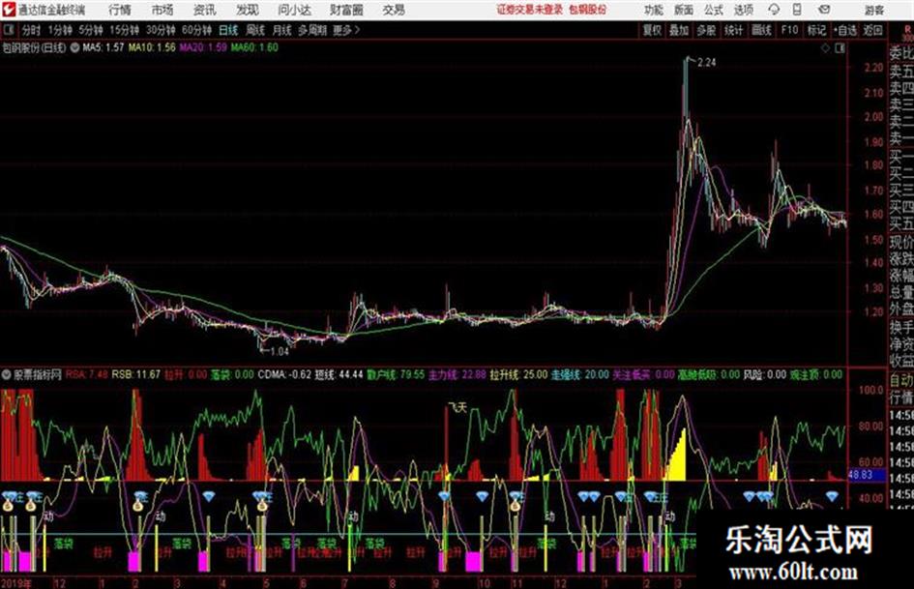Click the mail envelope icon
This screenshot has height=589, width=914.
(824, 10)
